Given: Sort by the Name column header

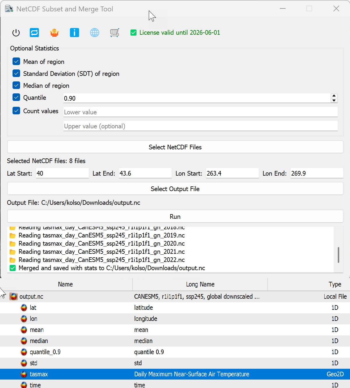Looking at the screenshot, I should tap(66, 284).
